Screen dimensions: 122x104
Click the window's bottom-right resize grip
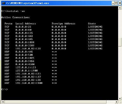click(x=120, y=102)
